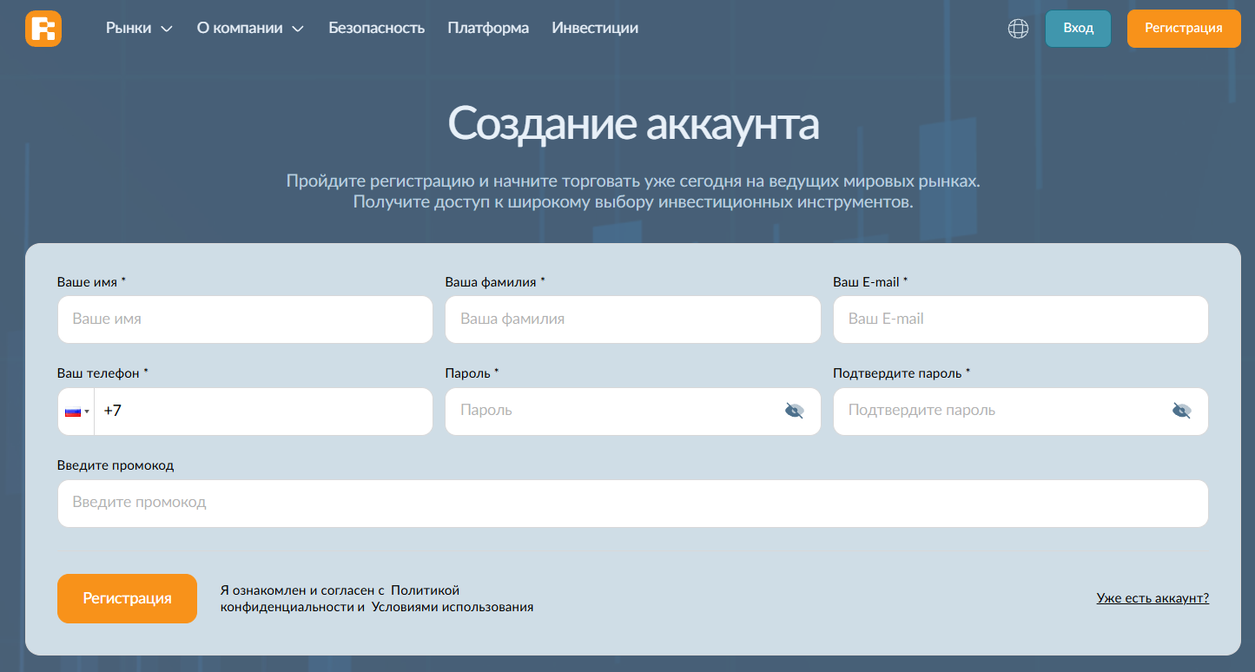The image size is (1255, 672).
Task: Expand the Рынки menu
Action: pos(139,29)
